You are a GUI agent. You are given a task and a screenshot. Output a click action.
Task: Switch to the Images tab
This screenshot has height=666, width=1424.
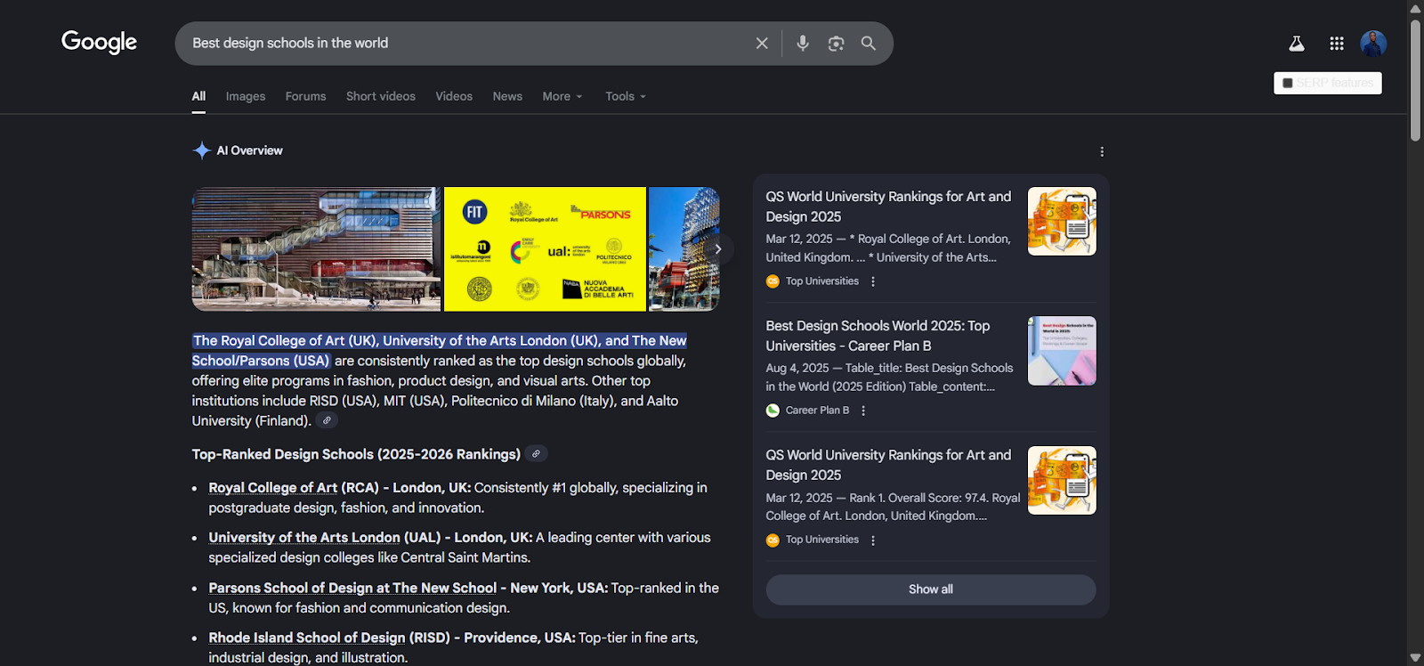point(246,96)
